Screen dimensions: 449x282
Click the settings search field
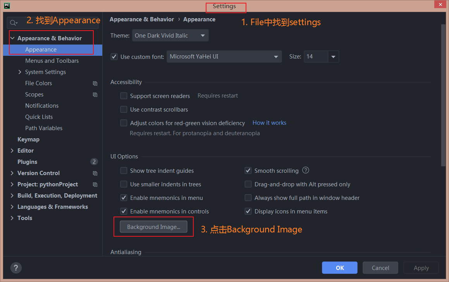53,23
